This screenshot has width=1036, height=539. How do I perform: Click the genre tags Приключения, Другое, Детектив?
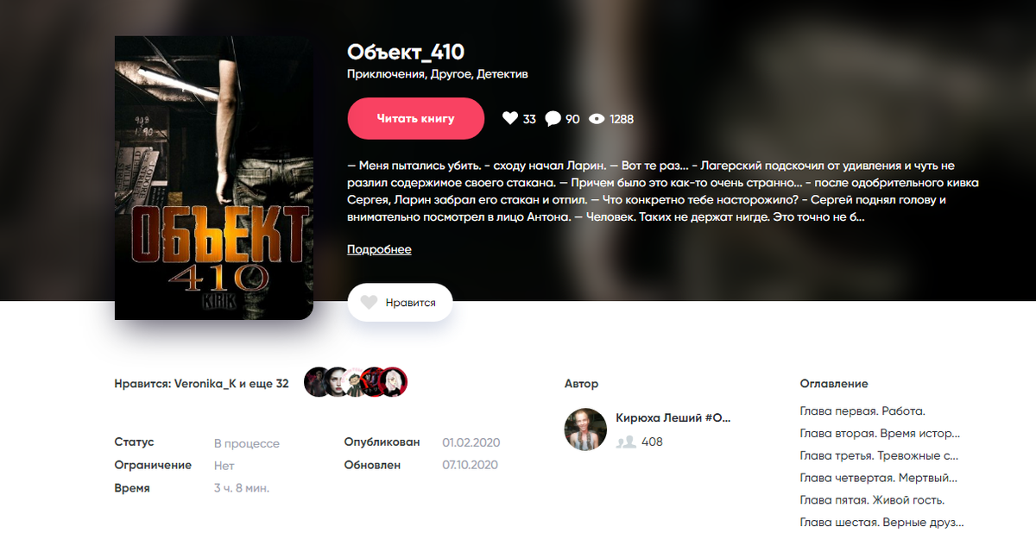click(438, 74)
